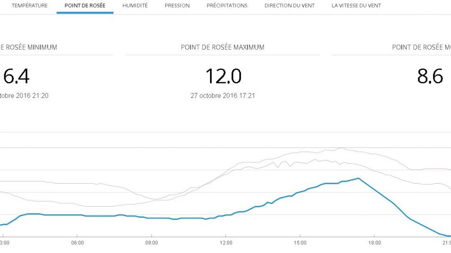Open the Humidité tab

135,6
